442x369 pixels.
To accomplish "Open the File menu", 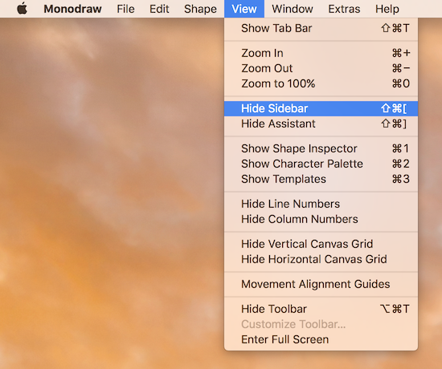I will point(125,9).
